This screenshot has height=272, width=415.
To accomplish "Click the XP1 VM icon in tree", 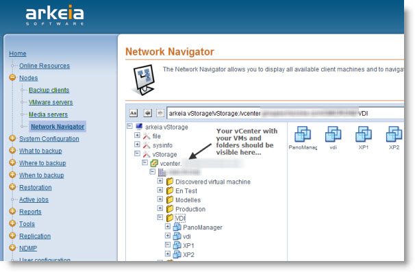I will (177, 245).
